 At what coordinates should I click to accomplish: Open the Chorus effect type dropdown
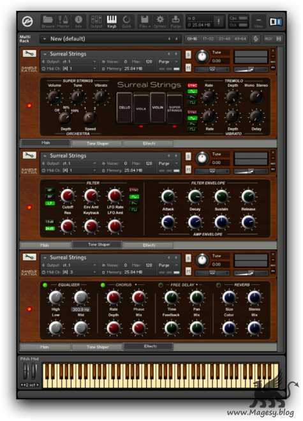(x=136, y=284)
